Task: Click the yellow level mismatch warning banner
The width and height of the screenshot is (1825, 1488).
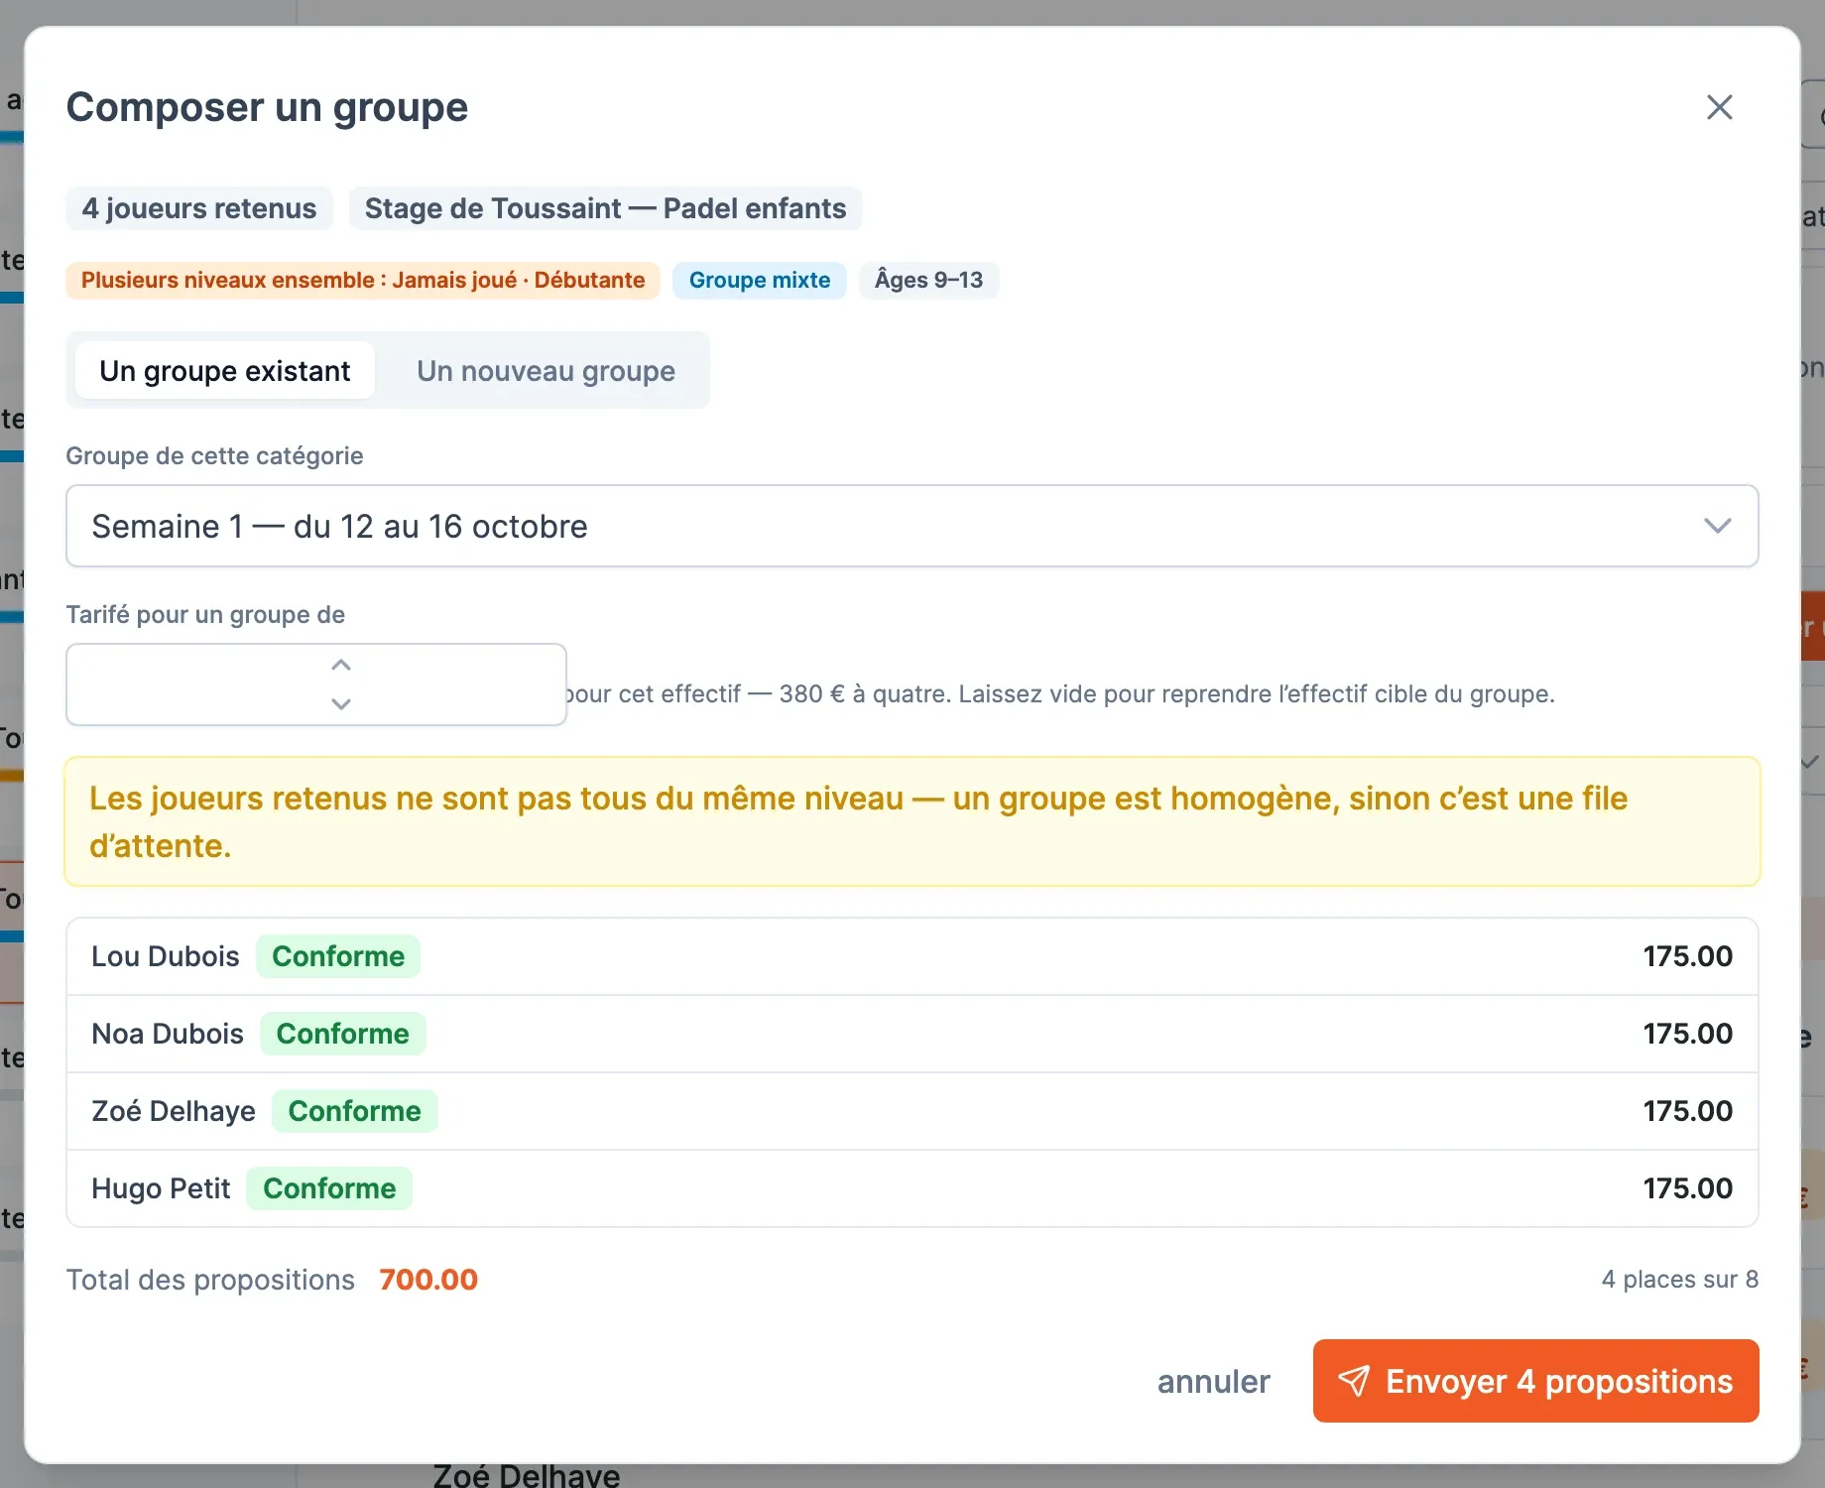Action: pyautogui.click(x=912, y=821)
